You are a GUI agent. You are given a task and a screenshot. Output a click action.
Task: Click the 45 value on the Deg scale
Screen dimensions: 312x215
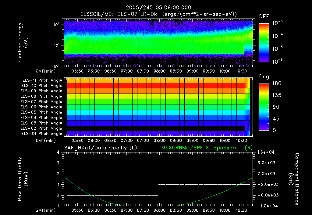[276, 119]
